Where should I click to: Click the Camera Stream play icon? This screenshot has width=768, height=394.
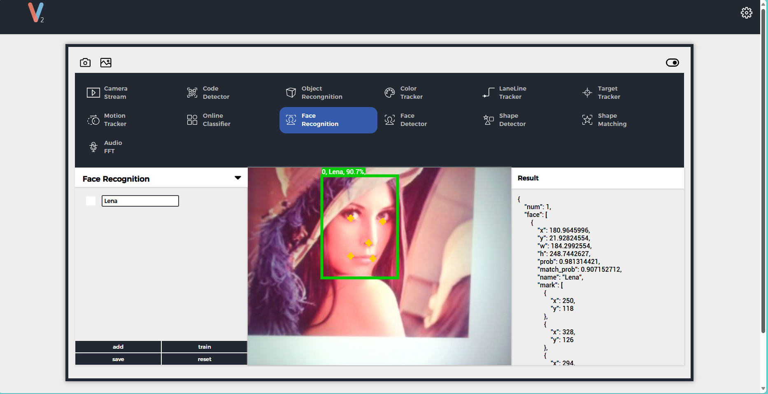pos(93,93)
